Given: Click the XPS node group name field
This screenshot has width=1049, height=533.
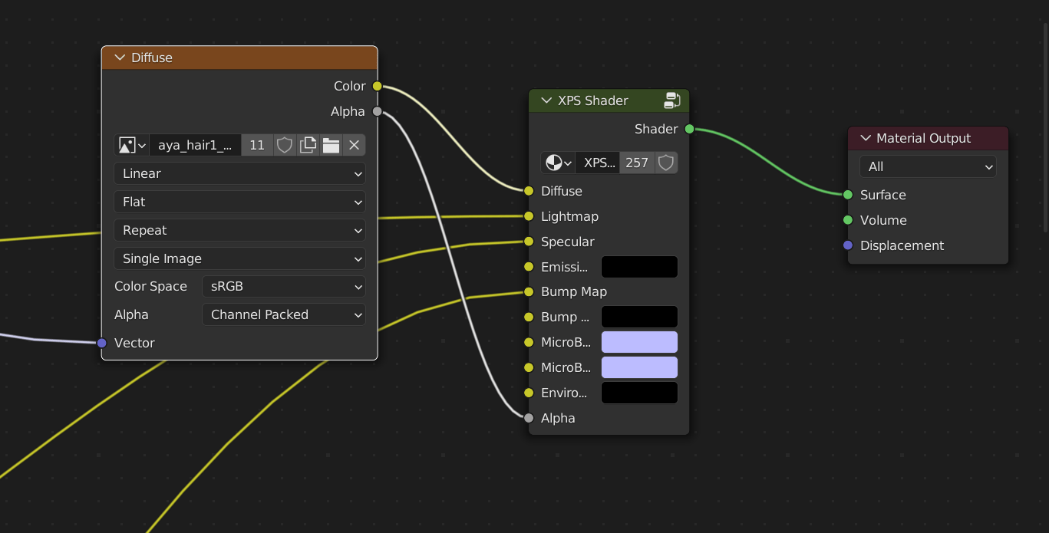Looking at the screenshot, I should click(599, 163).
